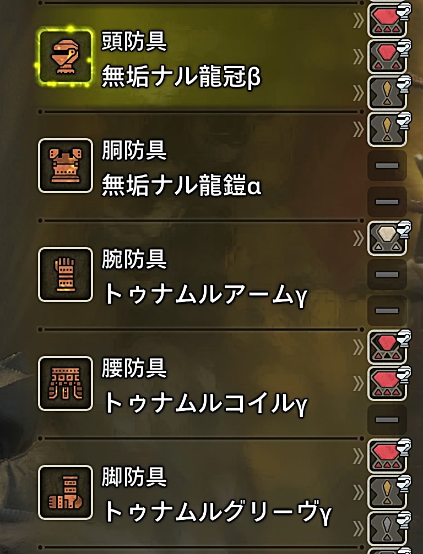This screenshot has width=423, height=554.
Task: Select the yellow jewel on 無垢ナル龍鎧α
Action: click(x=388, y=129)
